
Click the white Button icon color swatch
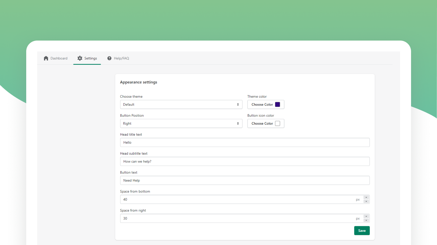tap(277, 123)
